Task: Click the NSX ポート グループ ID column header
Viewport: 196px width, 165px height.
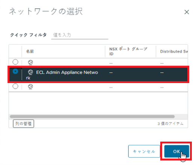Action: tap(128, 51)
